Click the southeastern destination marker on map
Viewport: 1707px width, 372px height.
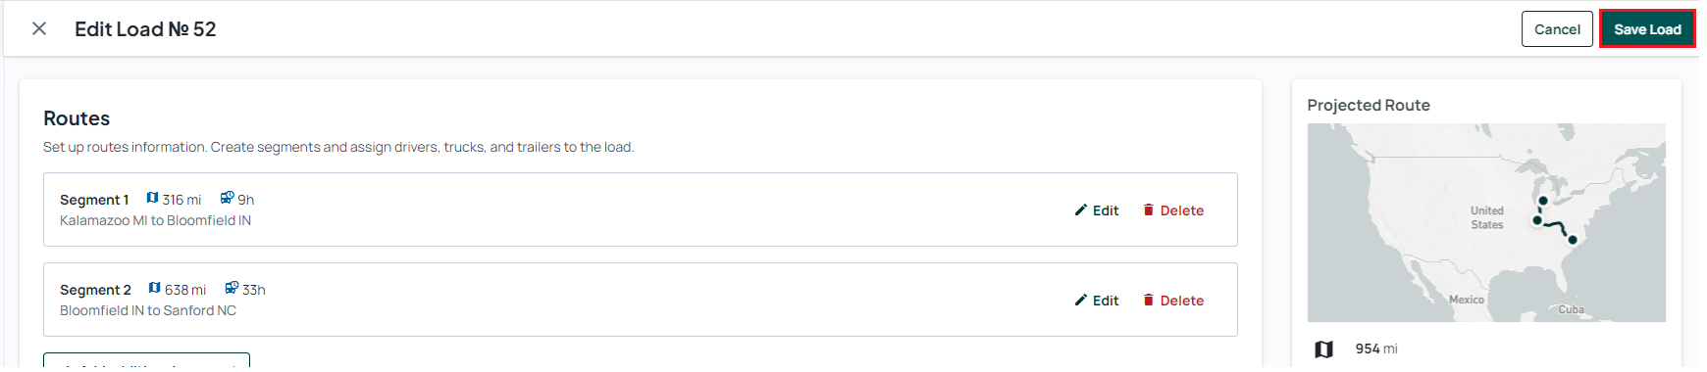(x=1573, y=240)
